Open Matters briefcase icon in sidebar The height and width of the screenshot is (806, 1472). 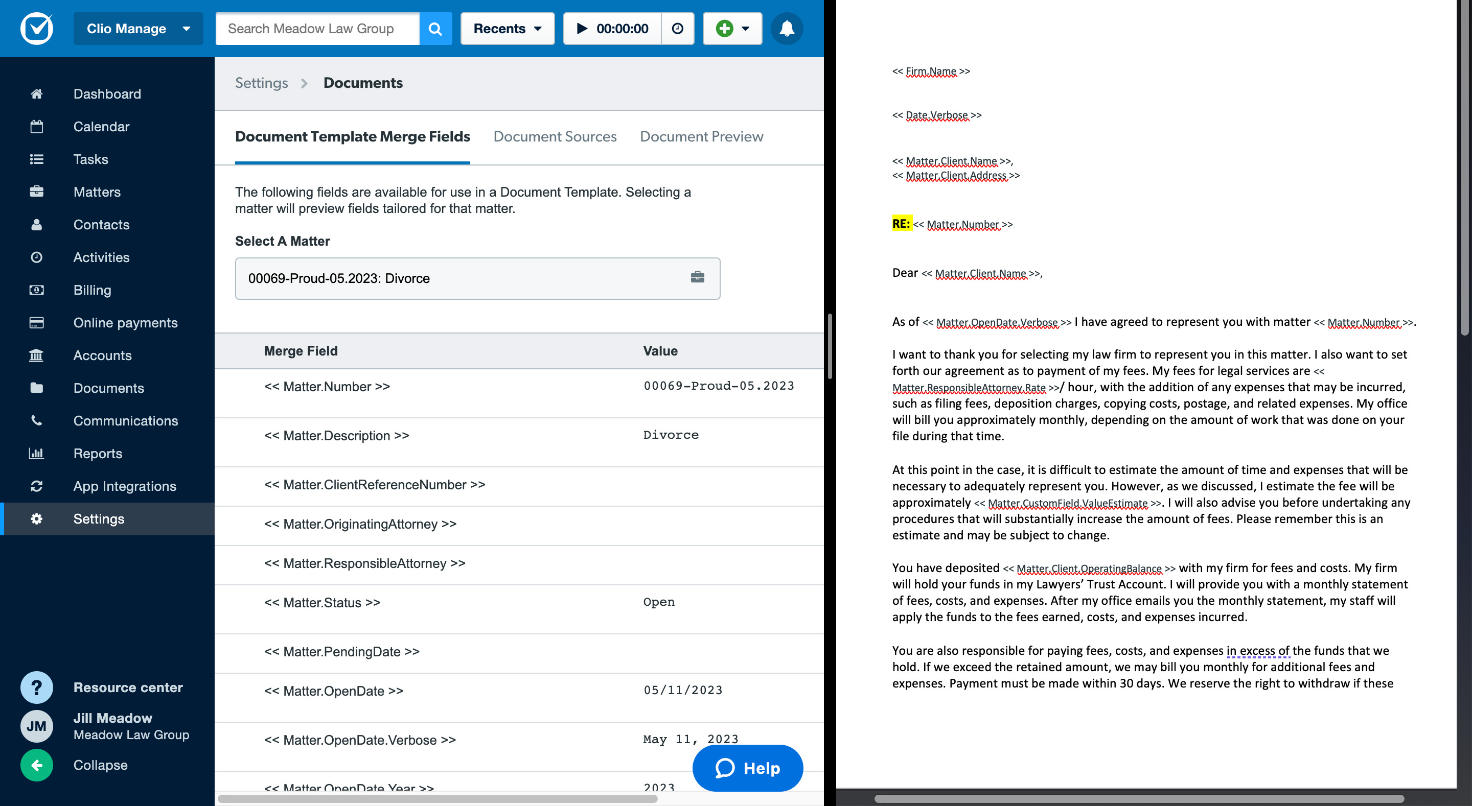pyautogui.click(x=37, y=192)
